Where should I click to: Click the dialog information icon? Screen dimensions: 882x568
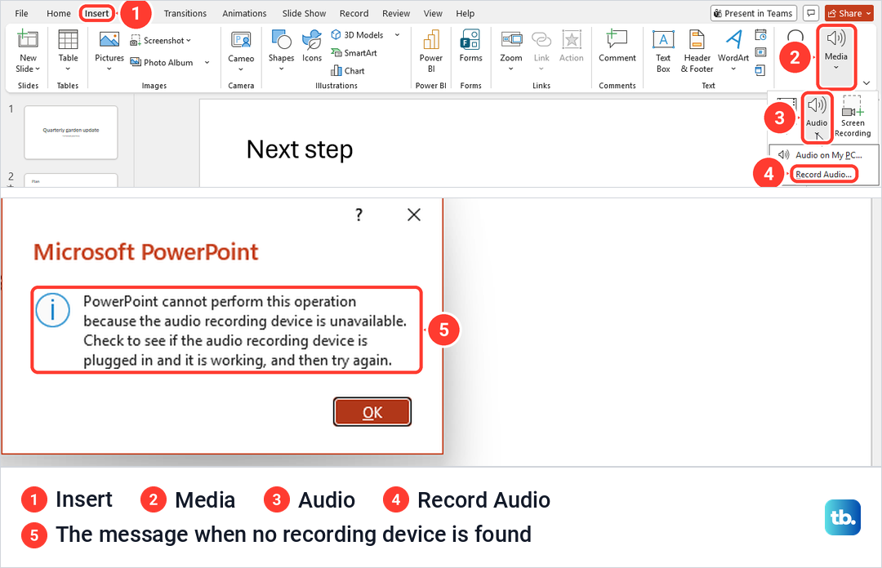[x=53, y=310]
